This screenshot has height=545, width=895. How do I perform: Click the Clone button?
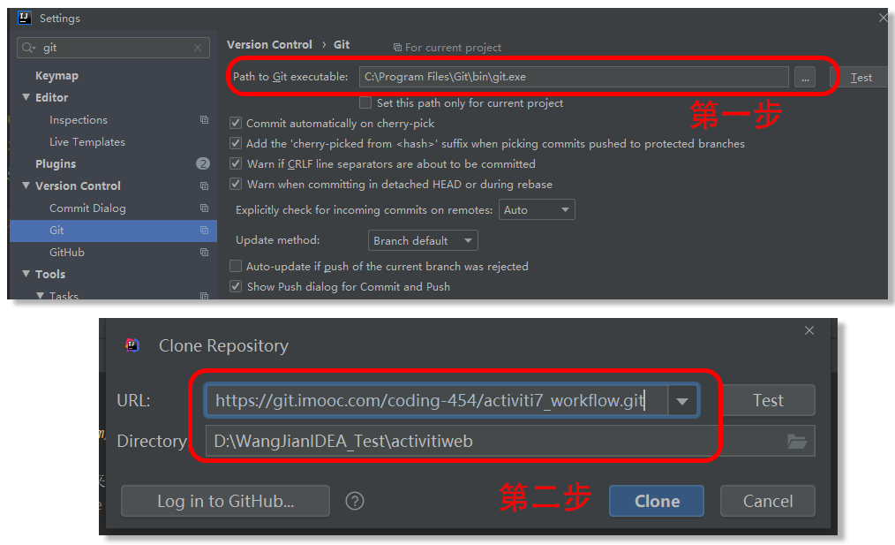[657, 501]
